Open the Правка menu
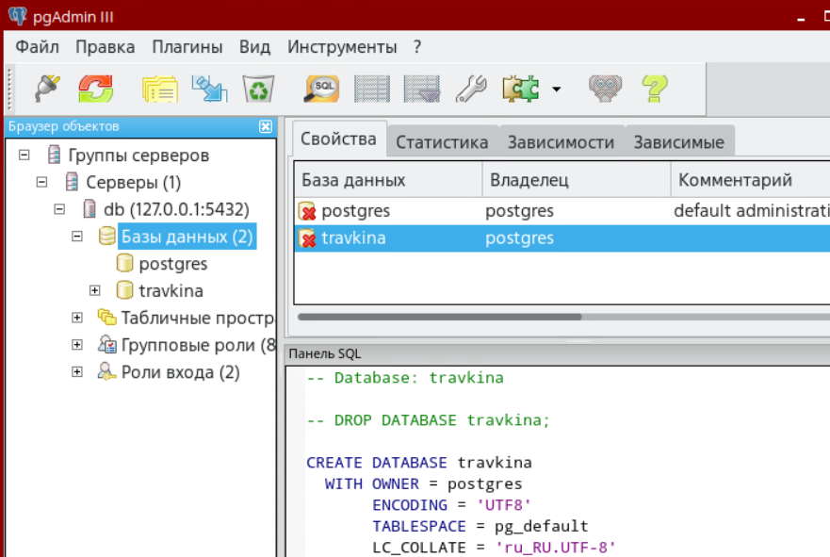 [105, 47]
